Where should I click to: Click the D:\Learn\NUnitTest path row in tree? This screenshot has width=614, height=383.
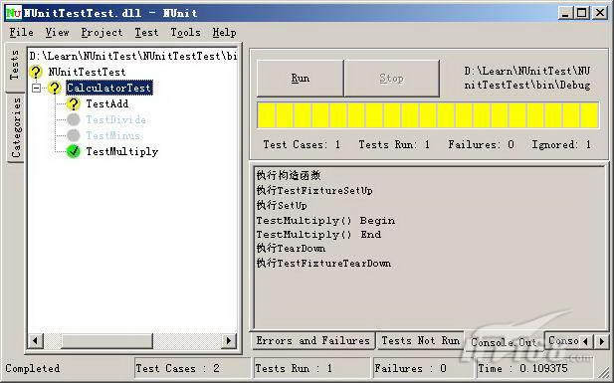click(133, 56)
